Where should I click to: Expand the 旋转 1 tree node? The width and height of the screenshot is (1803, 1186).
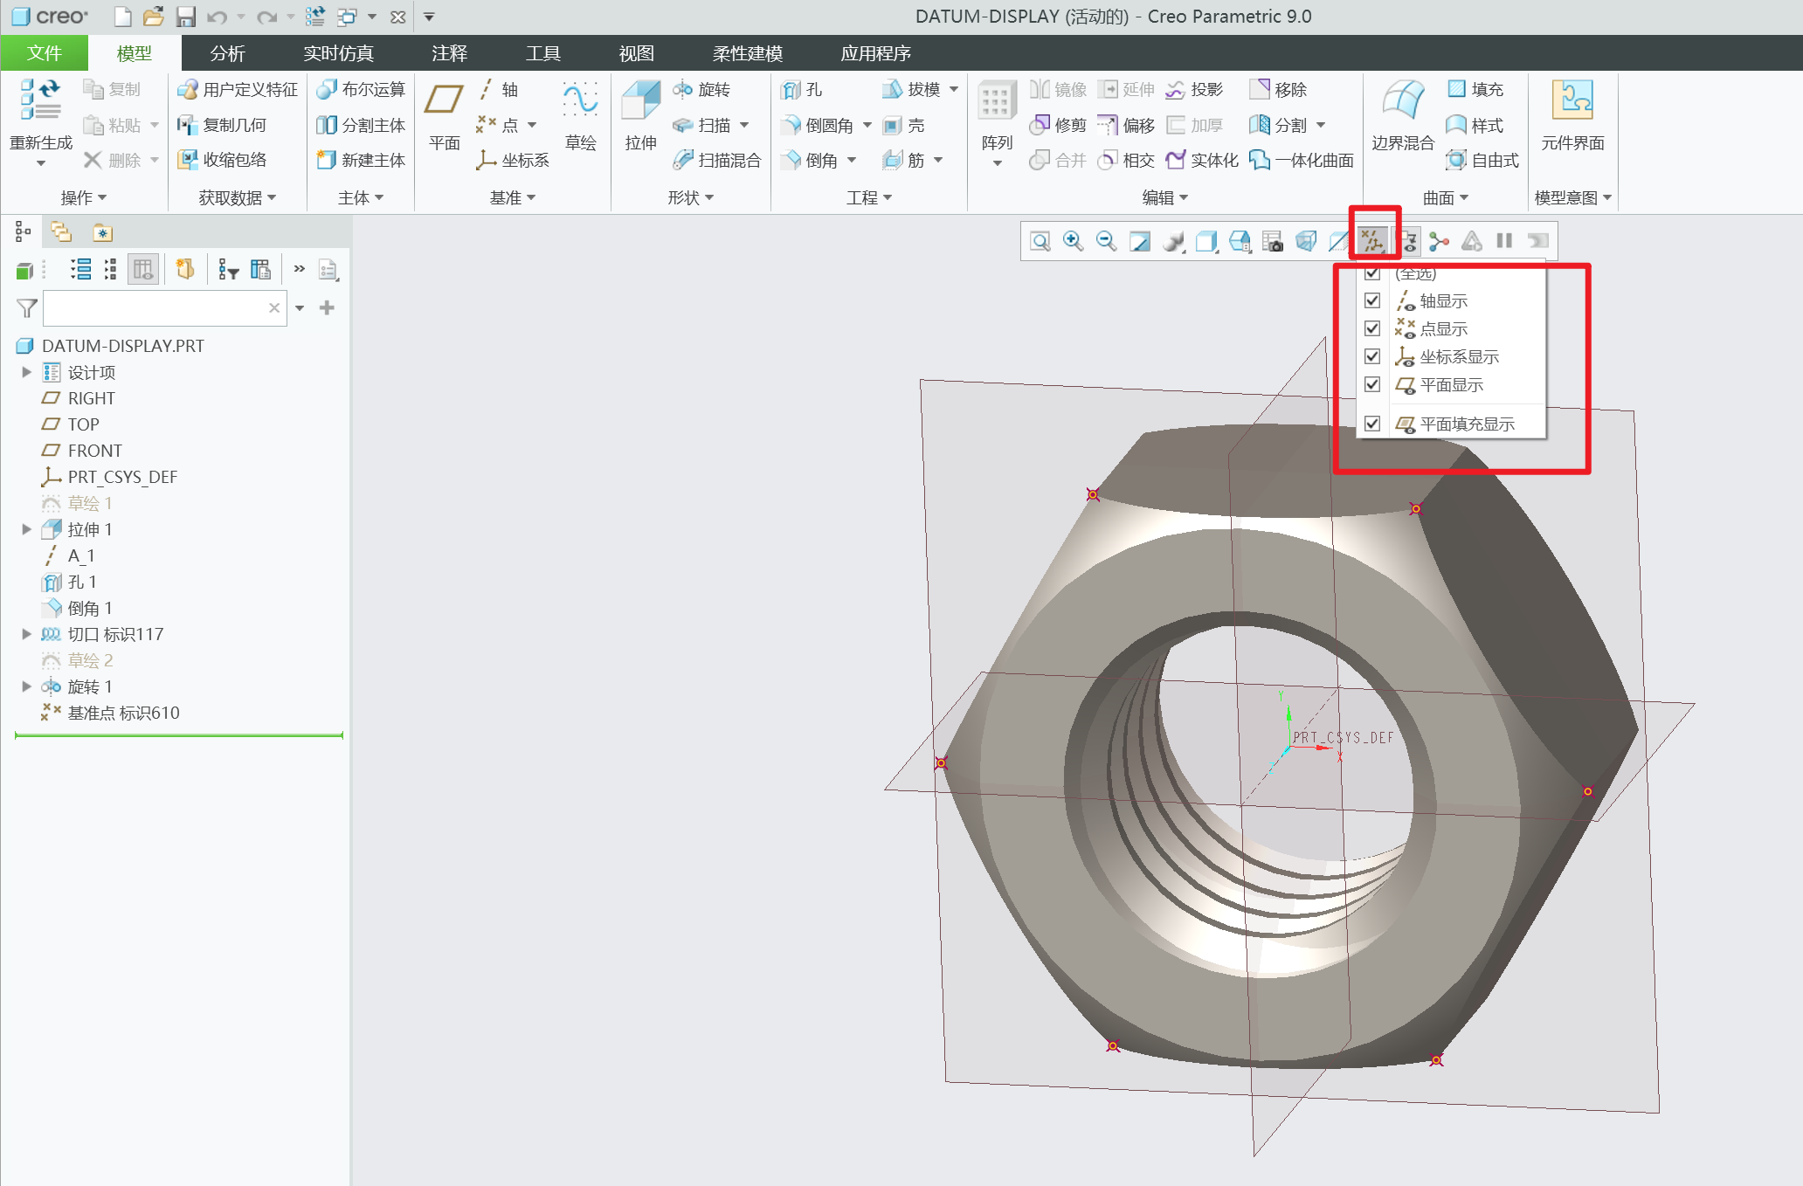[26, 686]
